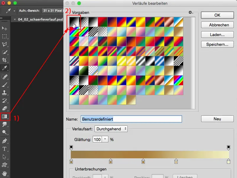Switch to the 04_02_schaerfeverlauf.psd tab
Screen dimensions: 237x178
point(40,19)
